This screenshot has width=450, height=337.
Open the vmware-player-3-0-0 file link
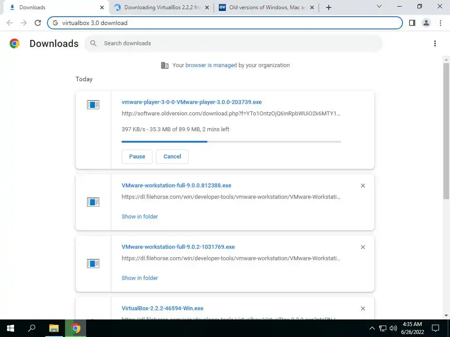[192, 102]
